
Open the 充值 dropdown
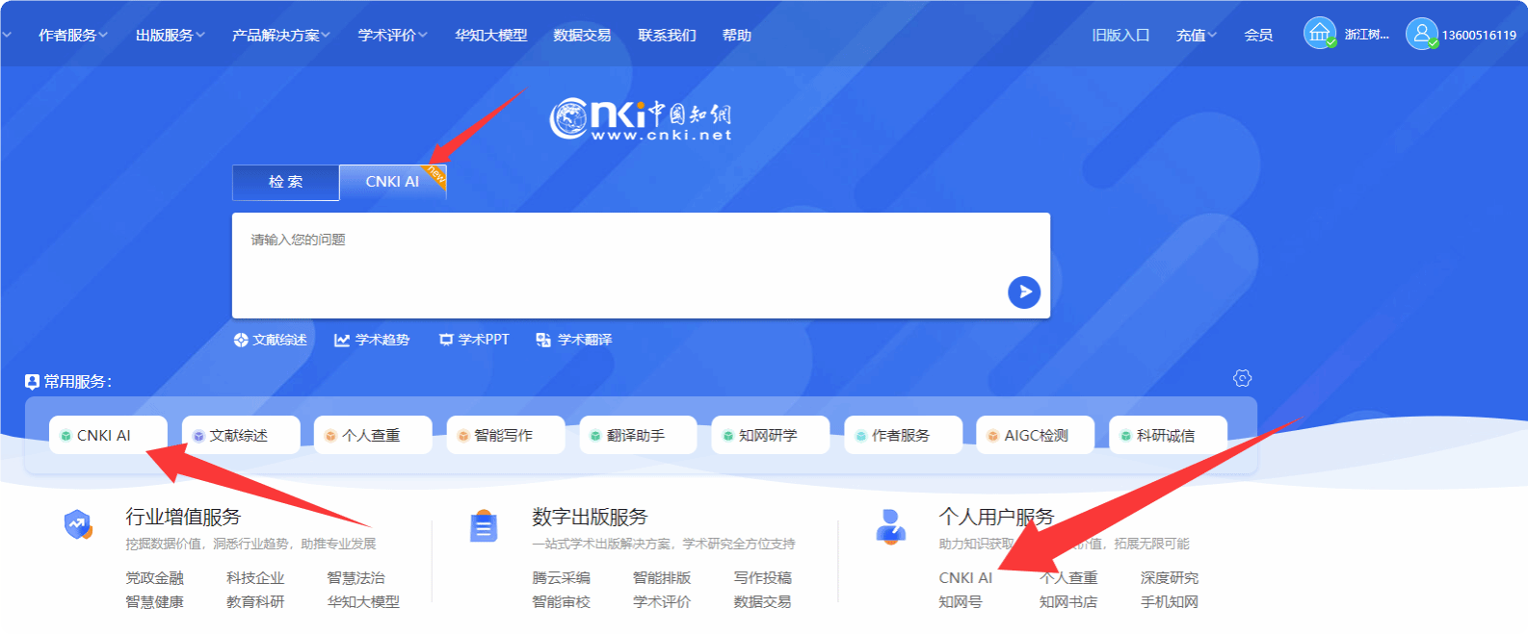click(x=1196, y=36)
